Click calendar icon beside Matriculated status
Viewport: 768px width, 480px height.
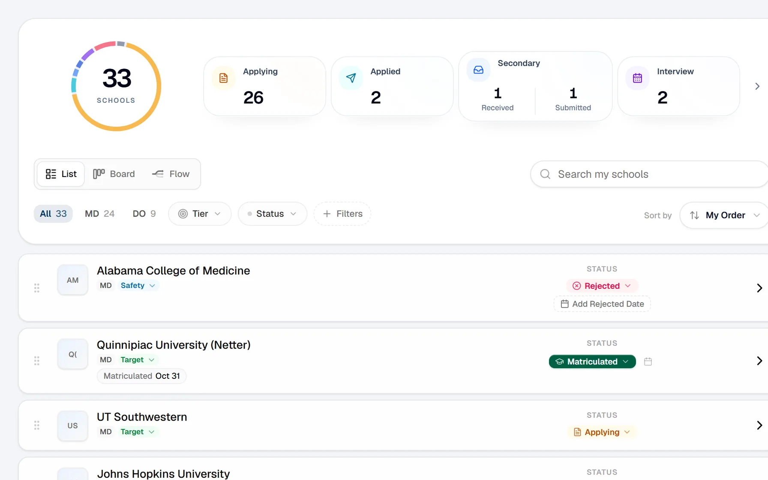[x=648, y=362]
